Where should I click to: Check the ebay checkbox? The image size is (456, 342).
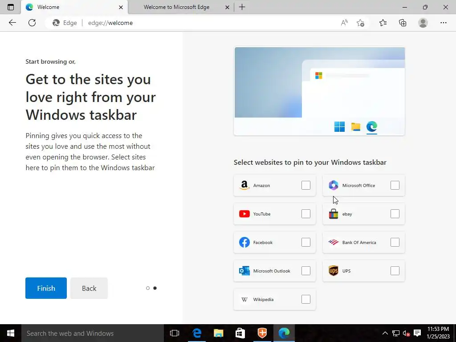click(395, 214)
